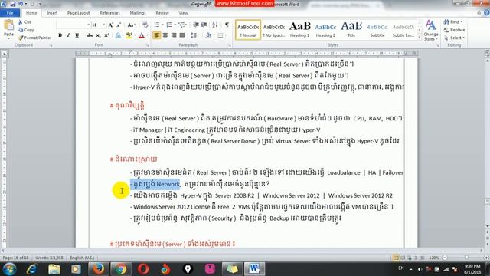
Task: Apply paragraph shading bucket
Action: pos(208,35)
